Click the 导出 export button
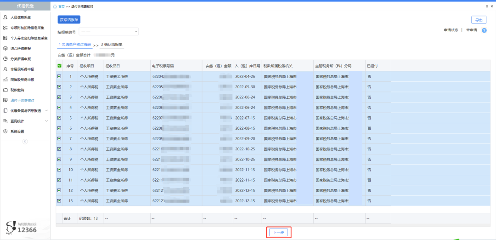This screenshot has width=496, height=240. 479,20
